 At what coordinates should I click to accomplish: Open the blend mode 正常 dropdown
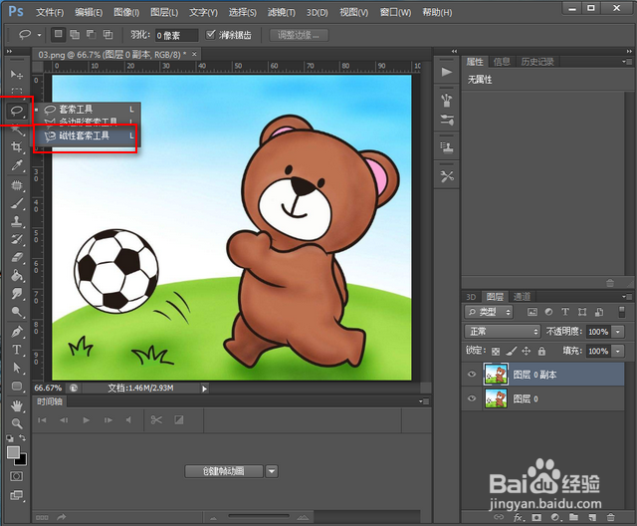point(502,332)
